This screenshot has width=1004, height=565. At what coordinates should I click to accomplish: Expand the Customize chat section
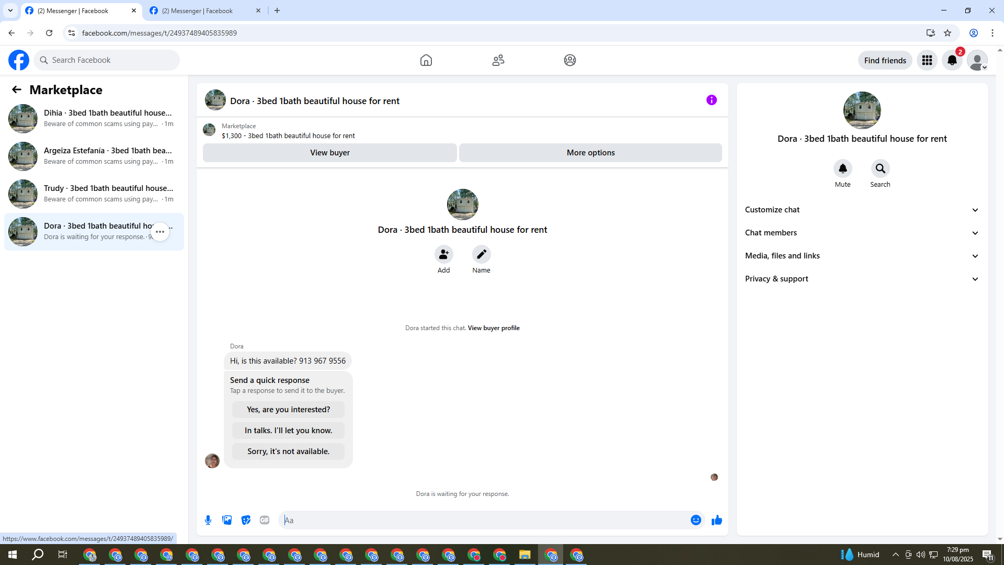click(x=862, y=210)
